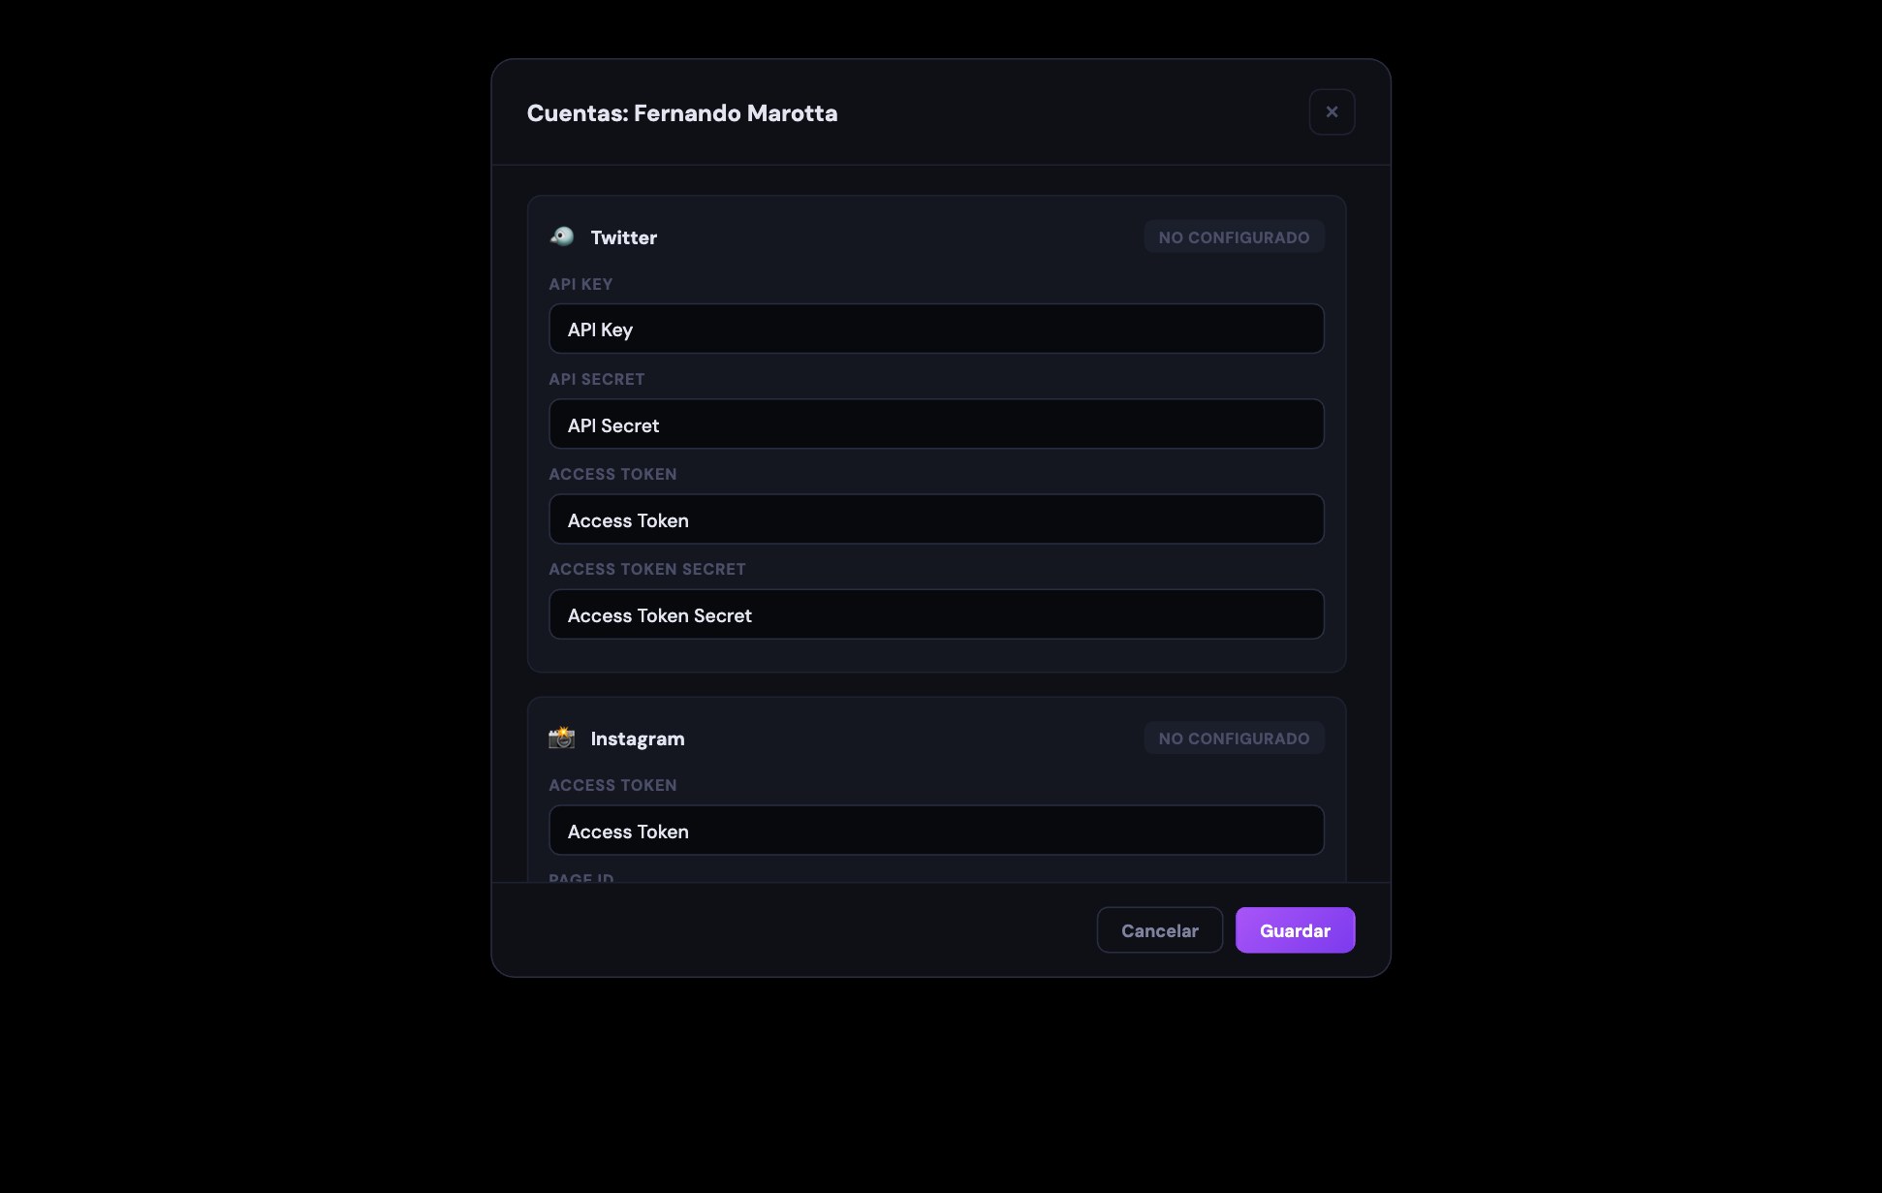Viewport: 1882px width, 1193px height.
Task: Click Instagram's ACCESS TOKEN field label
Action: pos(612,785)
